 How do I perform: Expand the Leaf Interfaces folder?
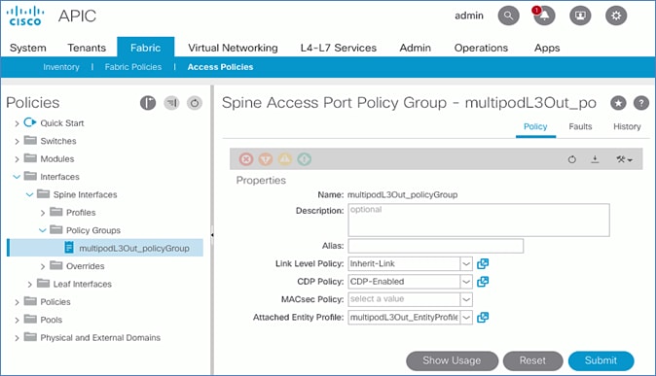pos(30,284)
